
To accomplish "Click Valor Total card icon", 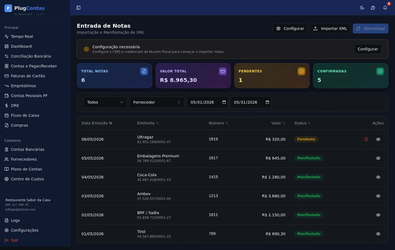I will pos(223,71).
